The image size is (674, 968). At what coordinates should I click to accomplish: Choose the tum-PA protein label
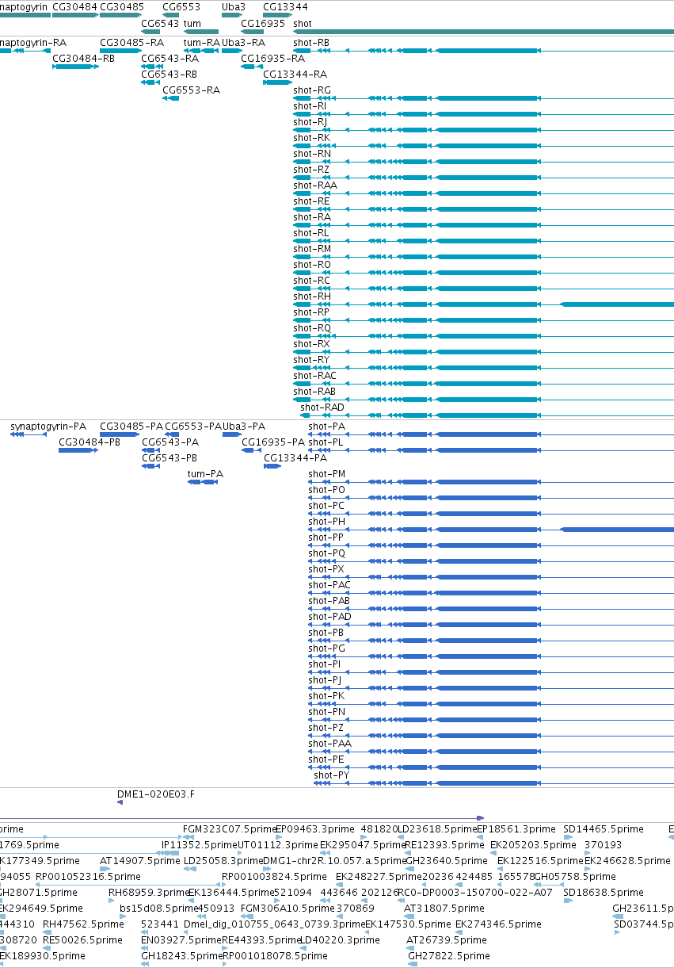(x=206, y=473)
